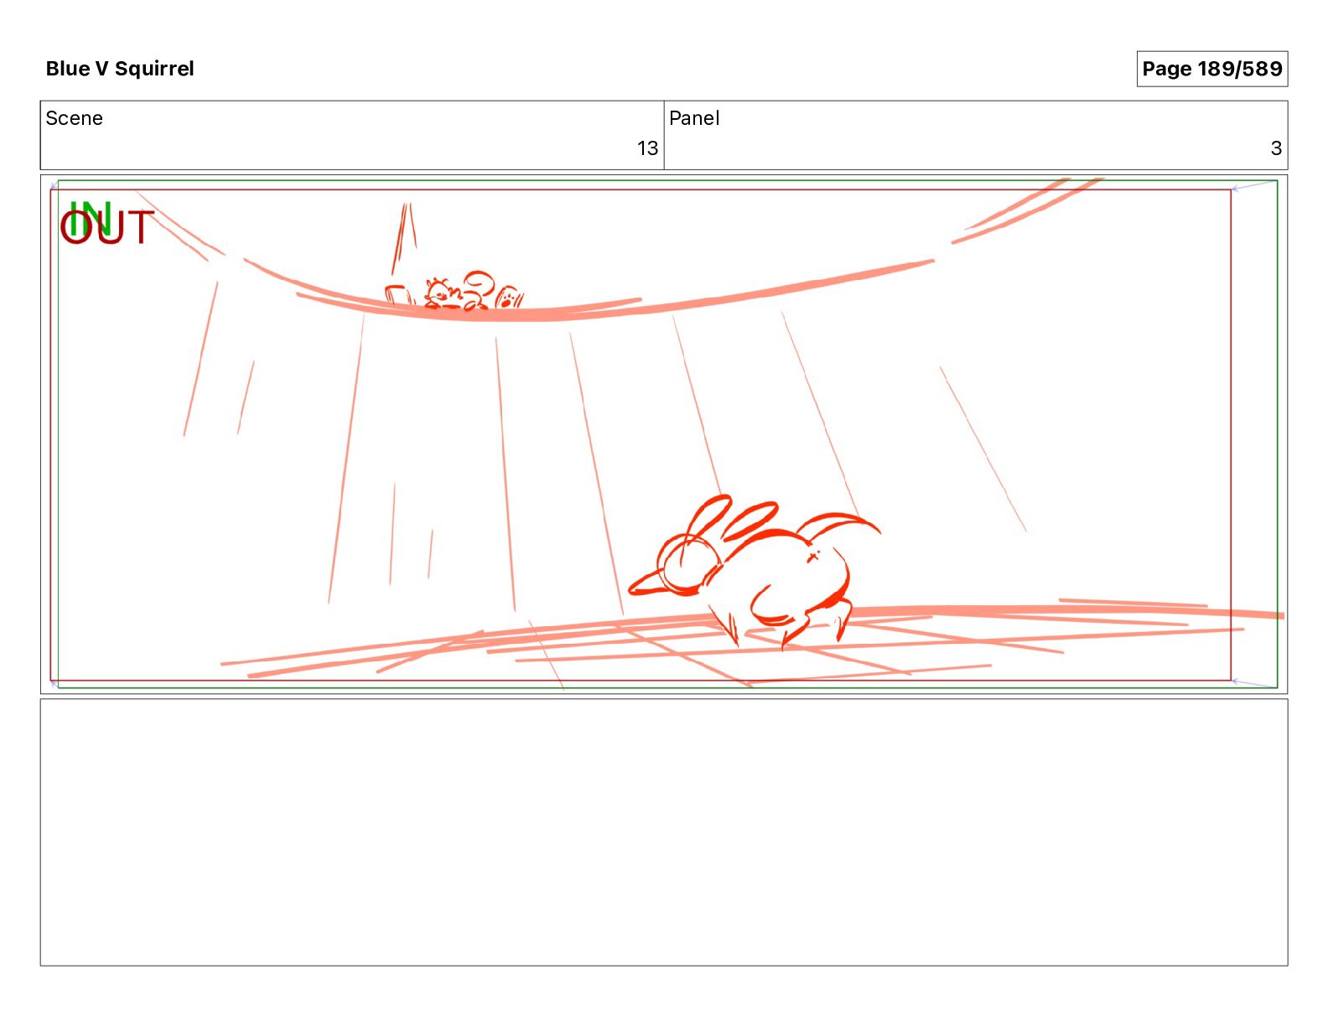Viewport: 1328px width, 1026px height.
Task: Click the 'Scene' label
Action: coord(74,118)
